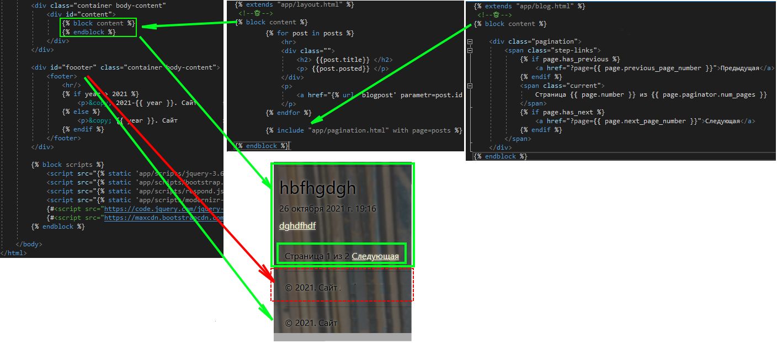
Task: Click the <div id="foooter"> line
Action: tap(125, 67)
